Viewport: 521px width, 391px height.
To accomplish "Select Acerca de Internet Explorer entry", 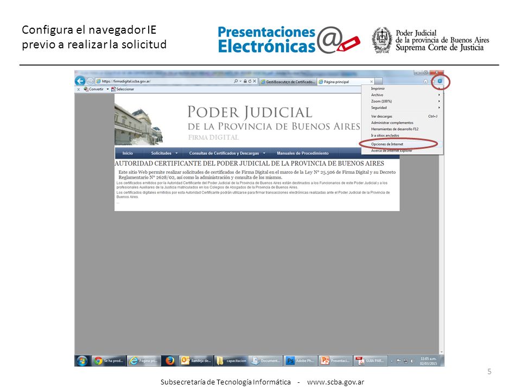I will click(402, 150).
